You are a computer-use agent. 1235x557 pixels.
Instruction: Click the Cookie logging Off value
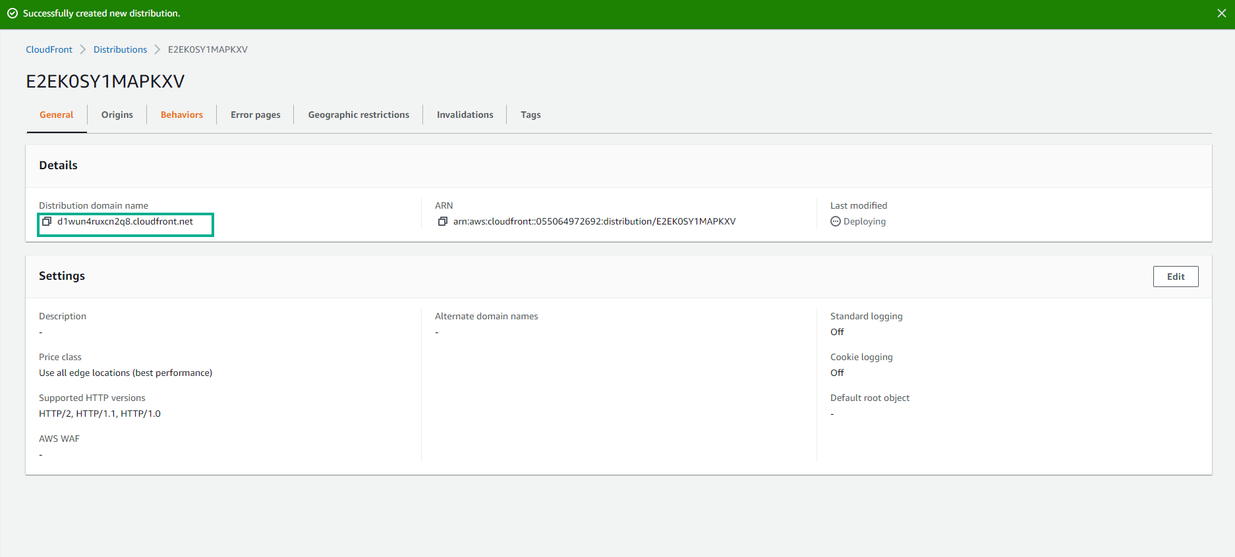coord(837,373)
